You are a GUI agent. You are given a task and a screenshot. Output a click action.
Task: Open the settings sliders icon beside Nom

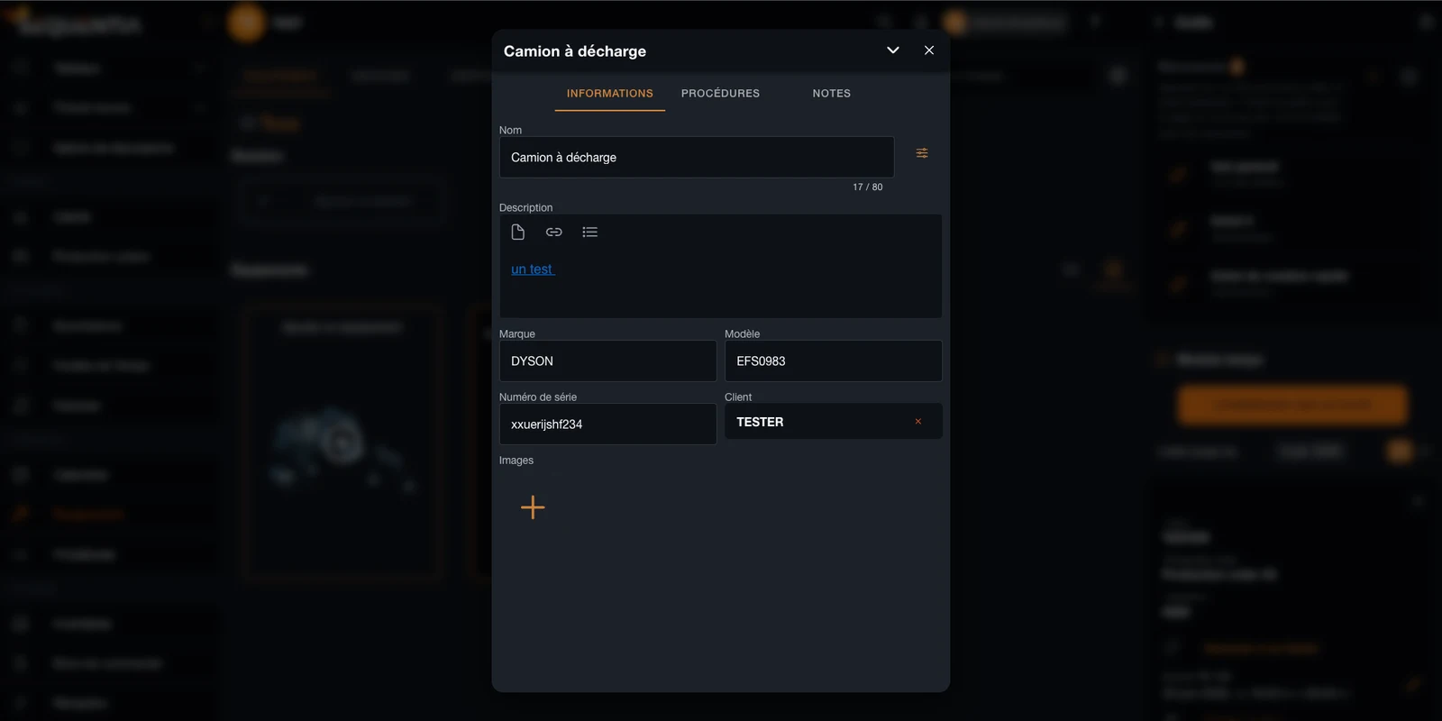point(922,153)
